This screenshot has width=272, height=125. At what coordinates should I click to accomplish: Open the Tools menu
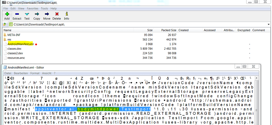pos(44,8)
